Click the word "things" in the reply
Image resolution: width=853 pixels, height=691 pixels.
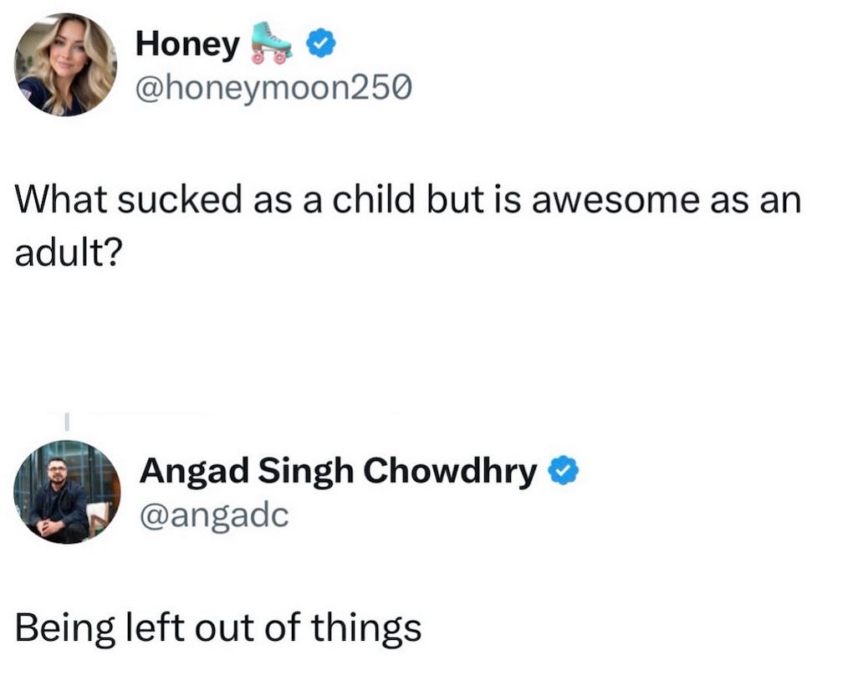pyautogui.click(x=372, y=627)
